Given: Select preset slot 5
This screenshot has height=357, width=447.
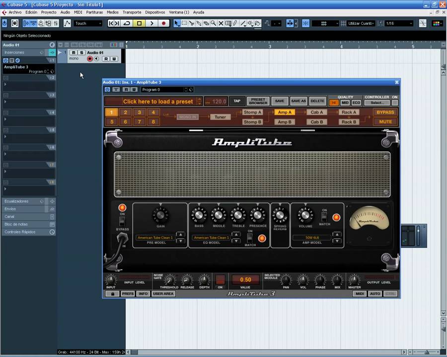Looking at the screenshot, I should pyautogui.click(x=111, y=122).
